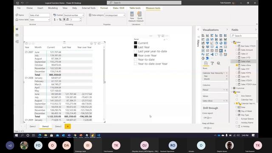The width and height of the screenshot is (272, 153).
Task: Open the Table tools ribbon tab
Action: point(135,8)
